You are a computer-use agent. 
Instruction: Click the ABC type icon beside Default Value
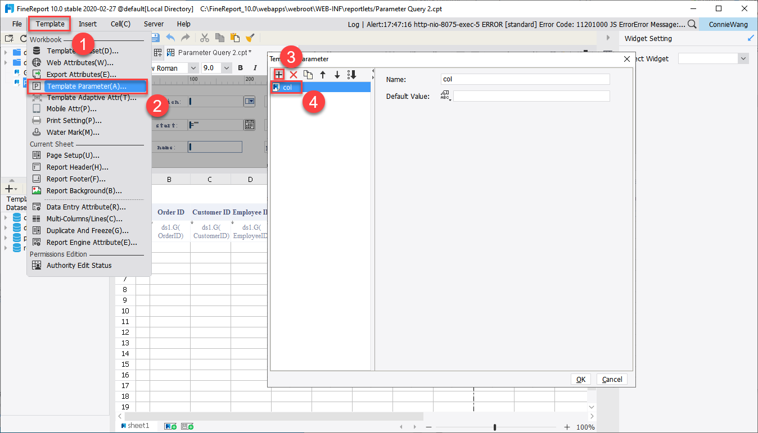tap(445, 95)
